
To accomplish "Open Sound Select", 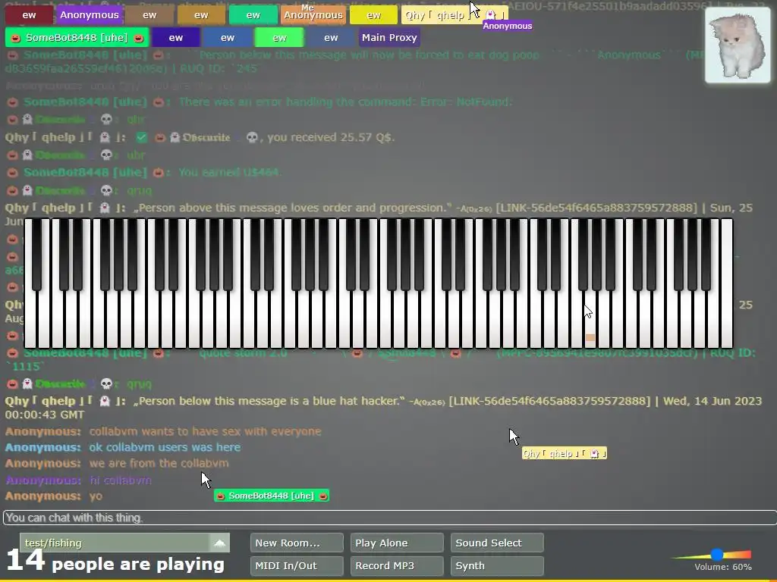I will click(496, 543).
